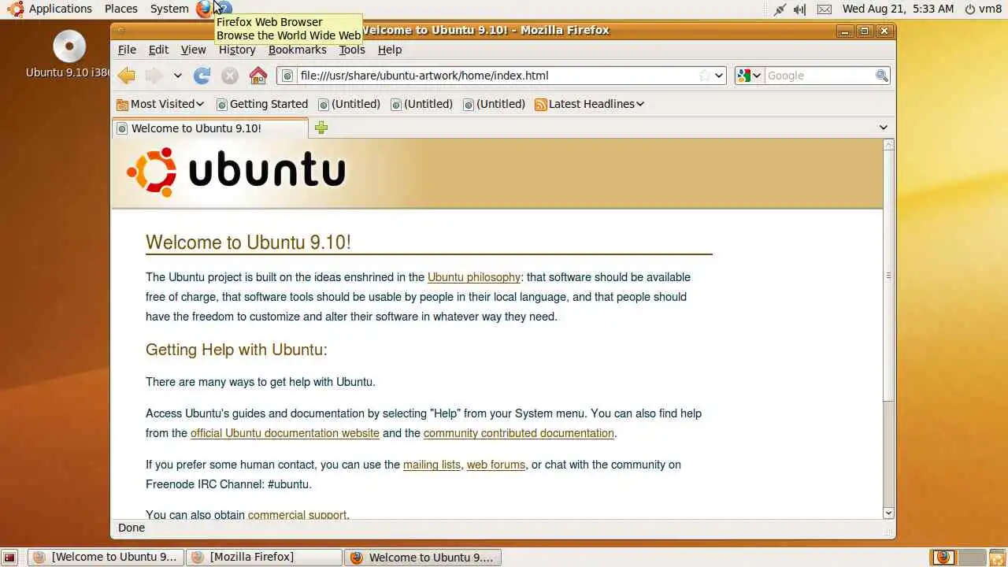
Task: Follow the Ubuntu philosophy link
Action: (474, 277)
